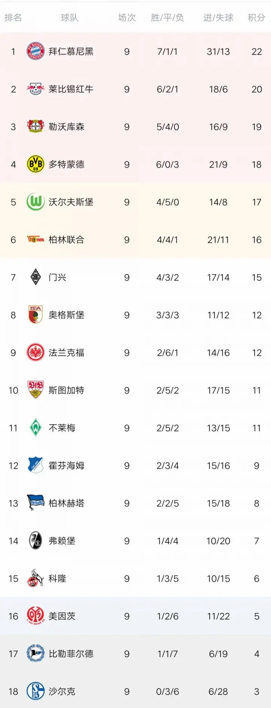This screenshot has width=271, height=708.
Task: Click the Bayern Munich club crest
Action: tap(35, 51)
